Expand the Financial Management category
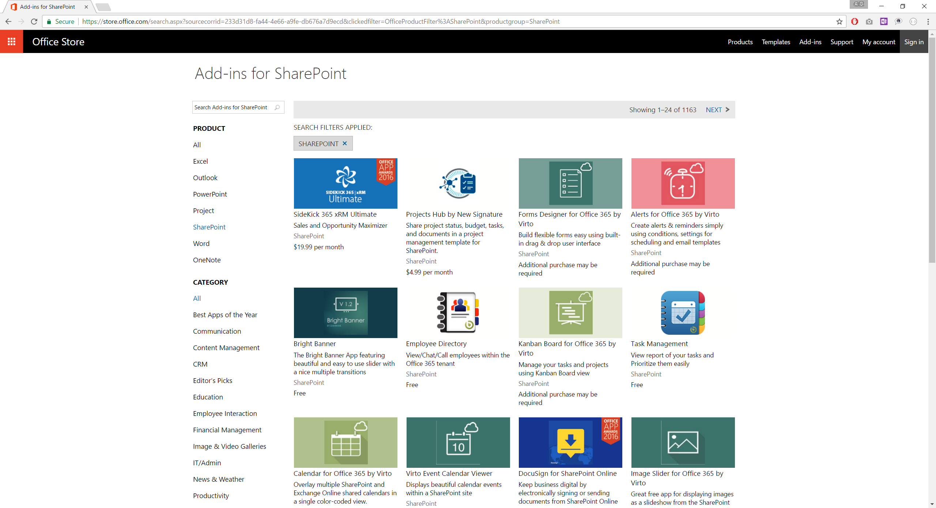The image size is (936, 508). point(226,430)
